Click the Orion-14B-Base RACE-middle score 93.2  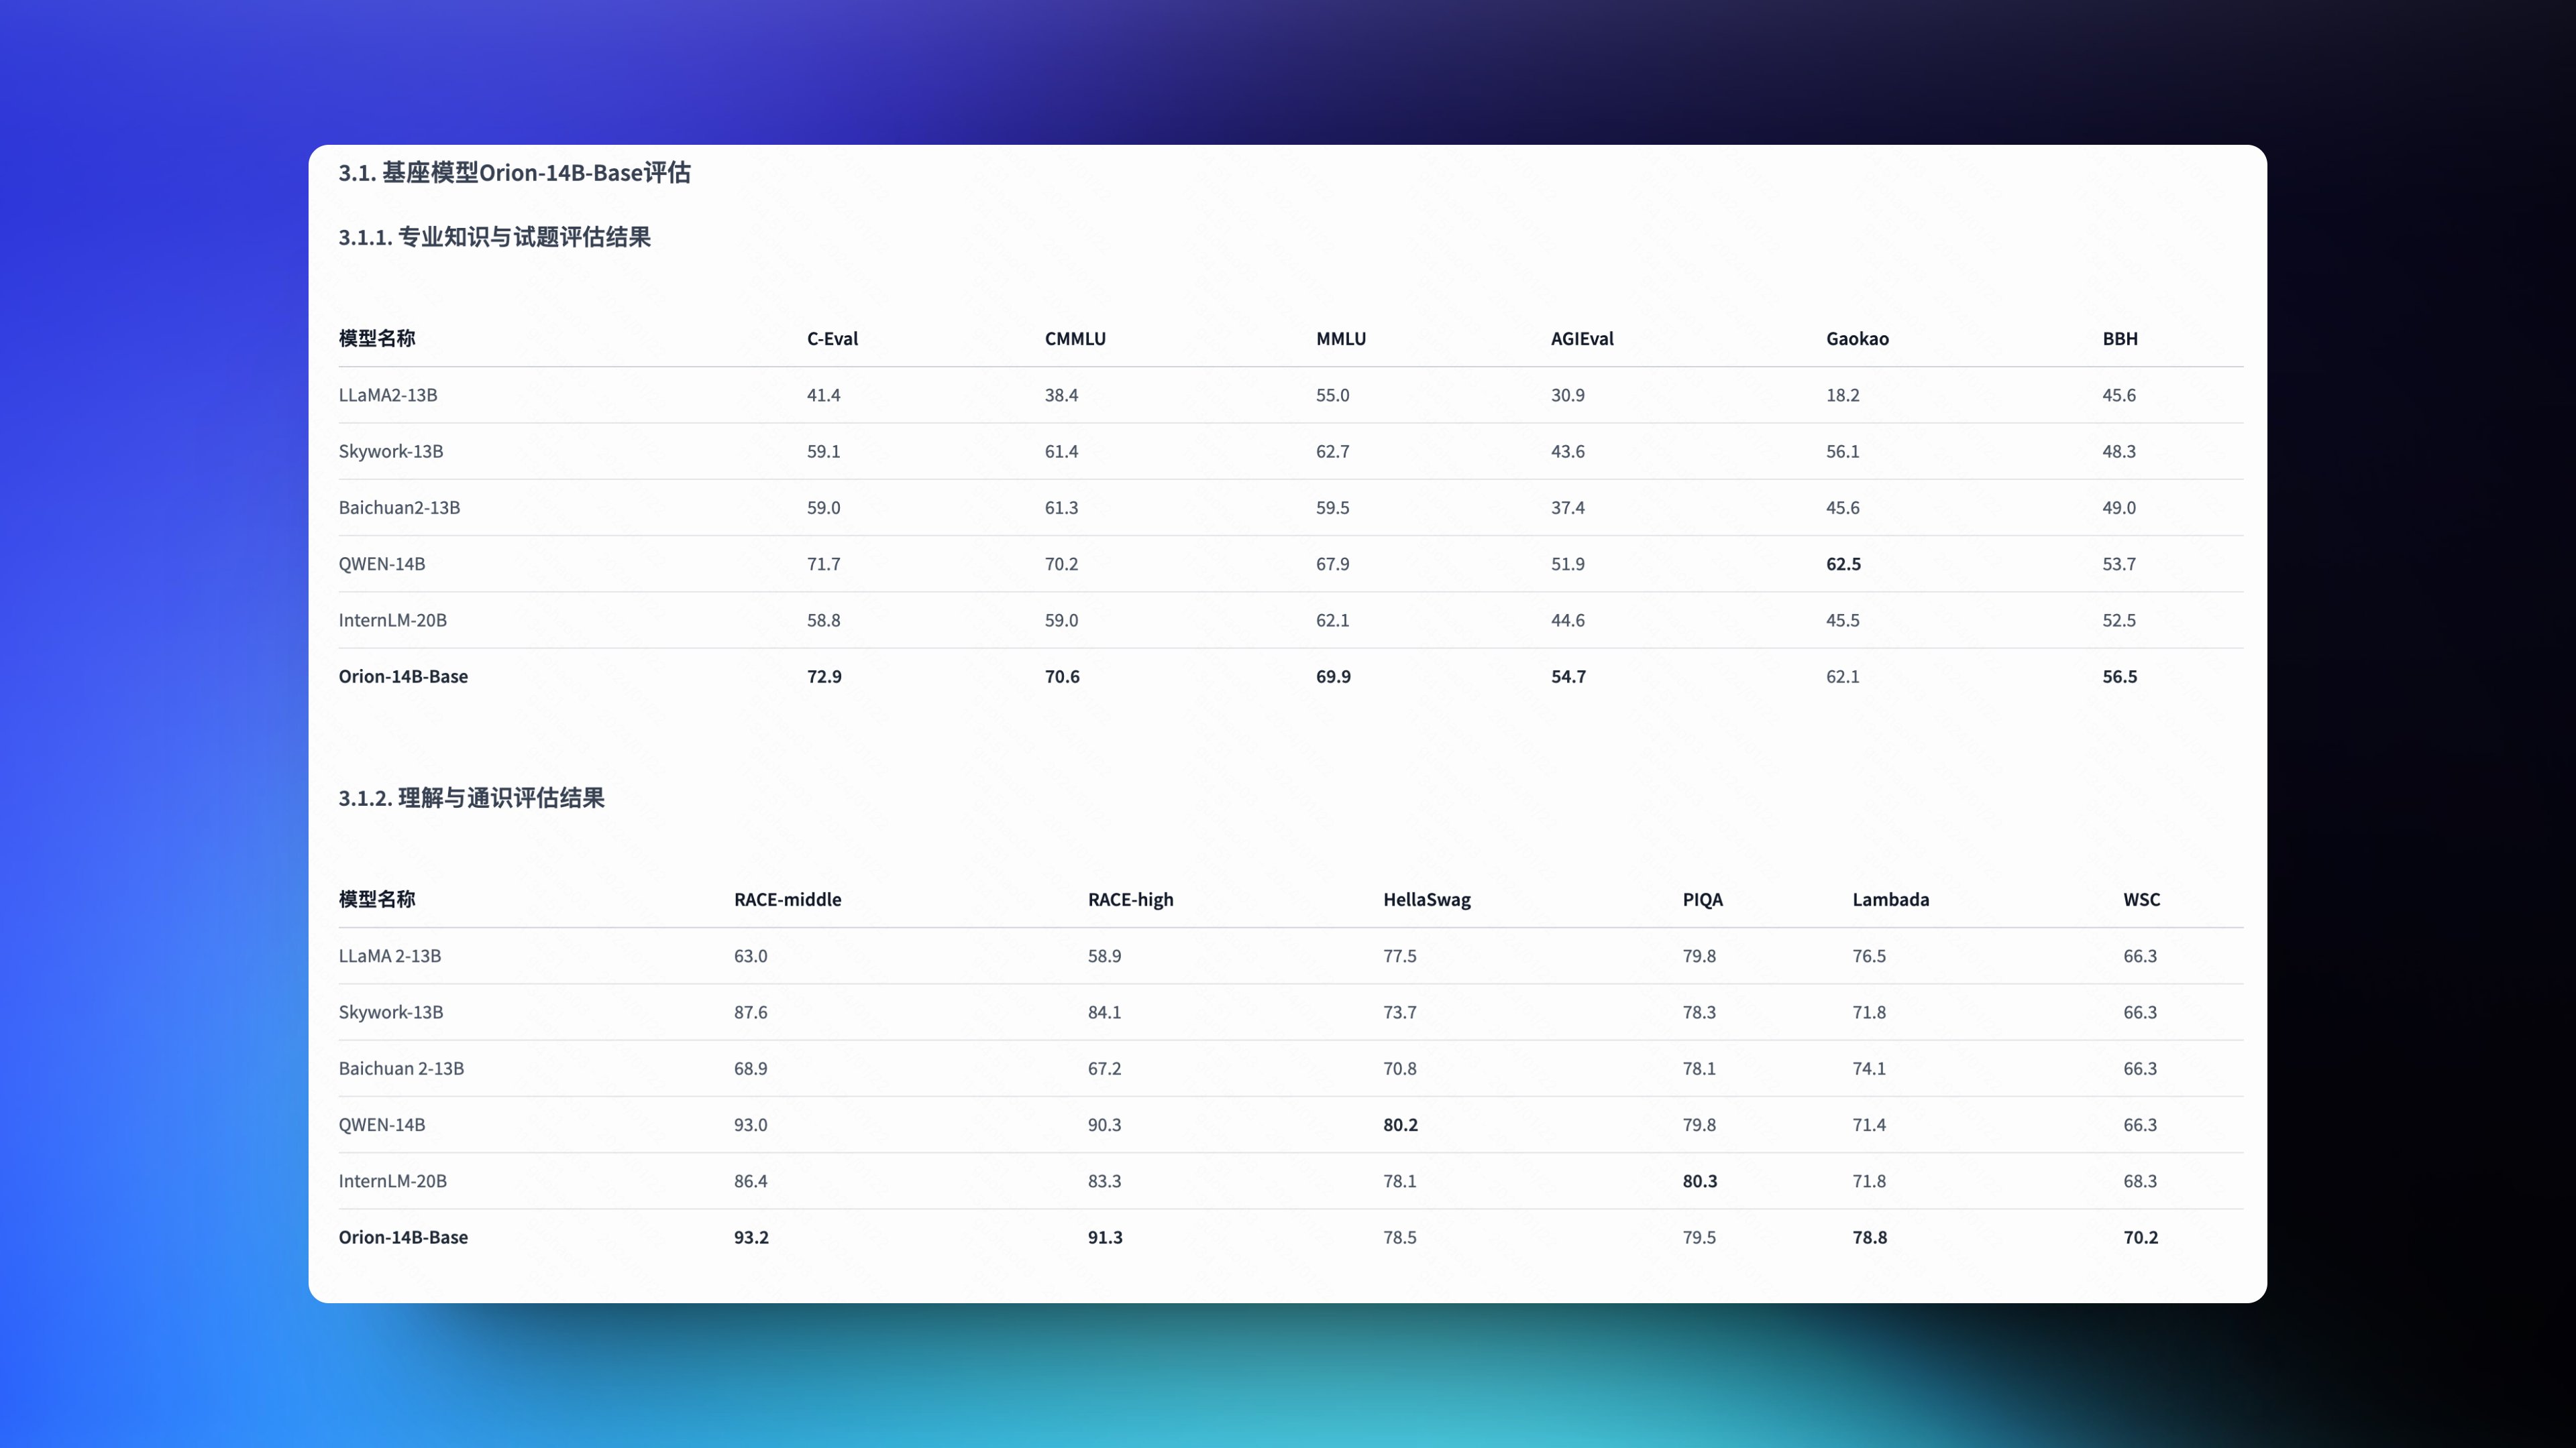point(751,1237)
